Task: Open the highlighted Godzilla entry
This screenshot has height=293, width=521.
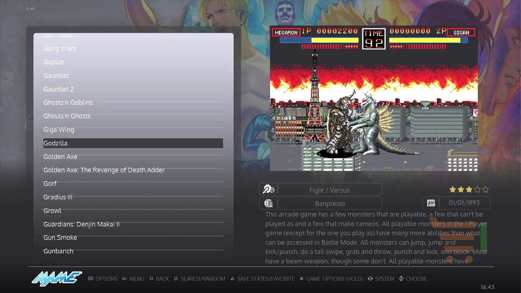Action: click(x=133, y=143)
